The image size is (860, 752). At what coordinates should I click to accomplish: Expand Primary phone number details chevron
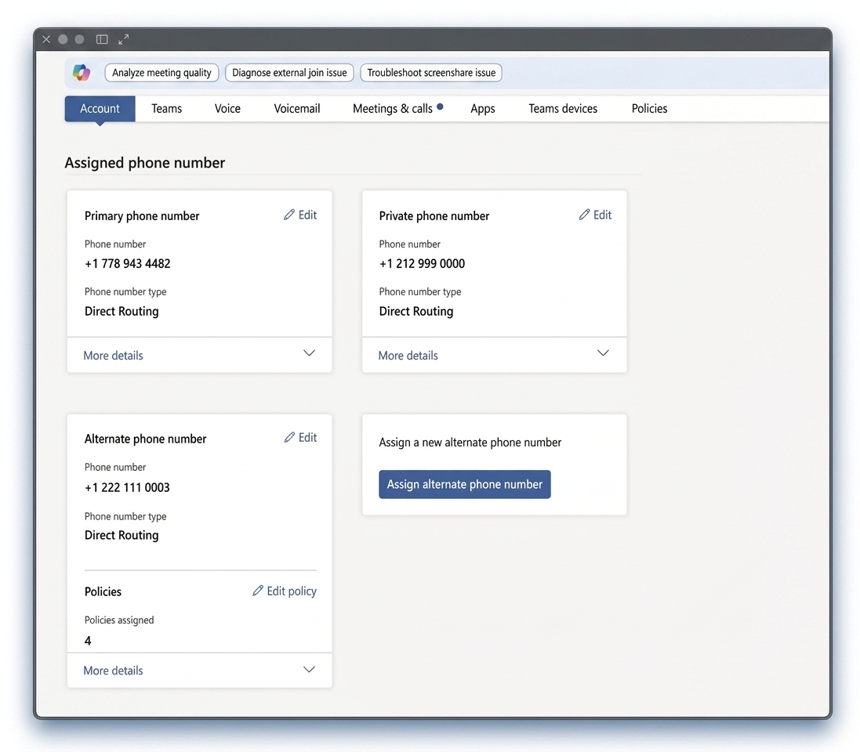click(310, 353)
